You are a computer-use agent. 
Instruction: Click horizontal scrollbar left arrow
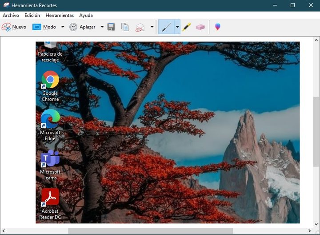[4, 231]
